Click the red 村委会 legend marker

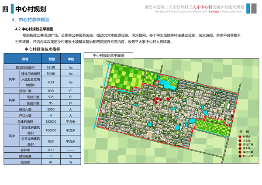(240, 137)
